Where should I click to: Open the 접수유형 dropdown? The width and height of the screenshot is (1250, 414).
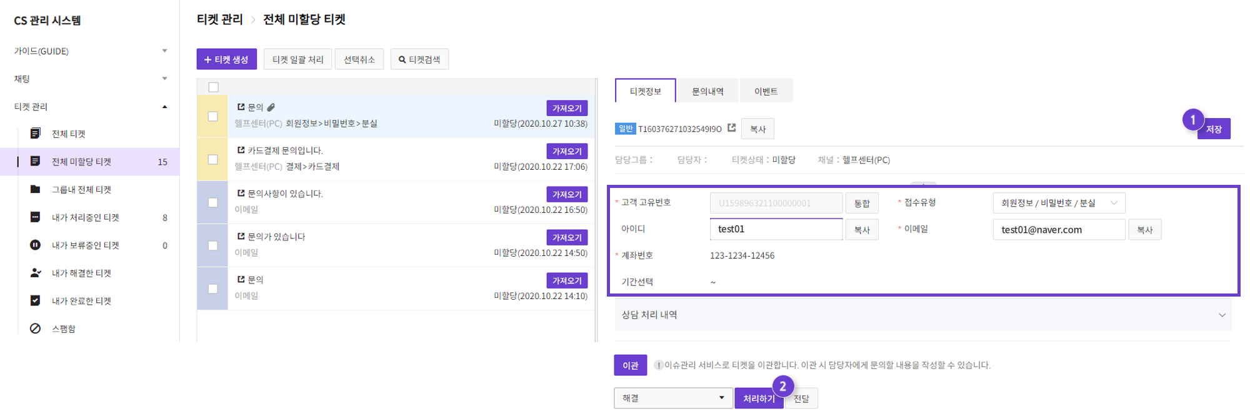coord(1059,203)
